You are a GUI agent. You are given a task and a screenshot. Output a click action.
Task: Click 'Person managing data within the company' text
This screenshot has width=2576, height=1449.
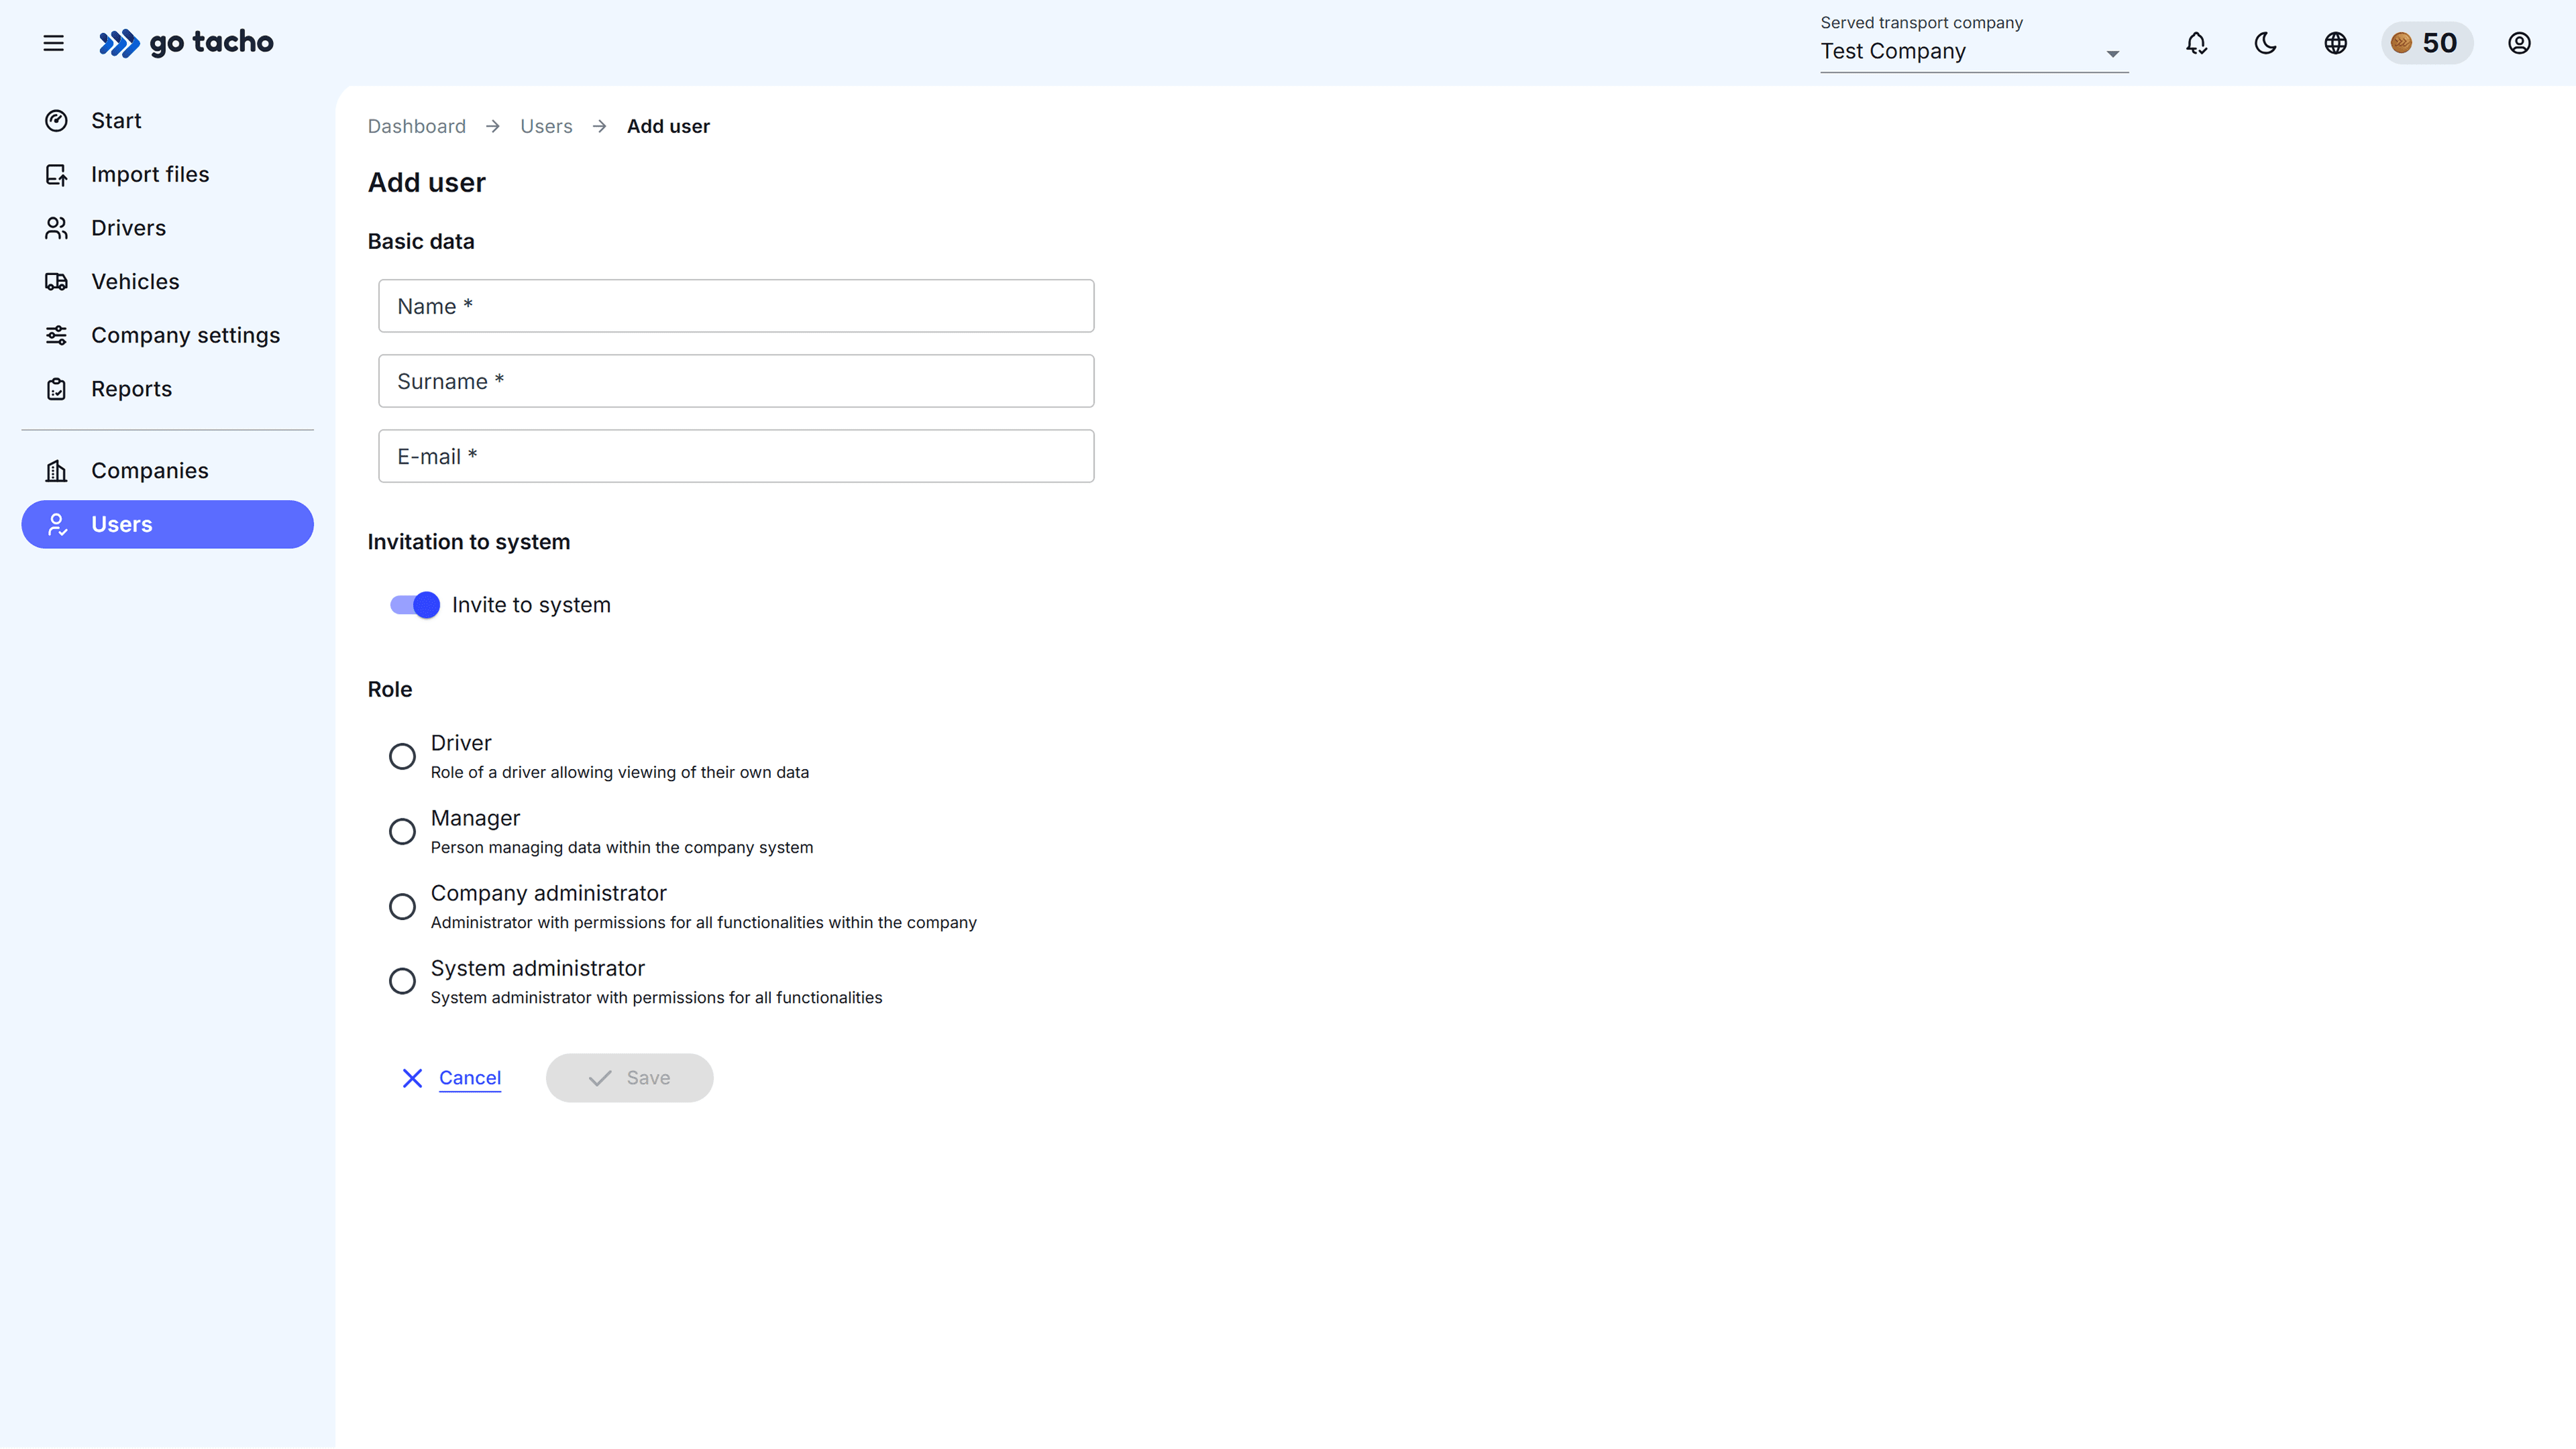[622, 848]
